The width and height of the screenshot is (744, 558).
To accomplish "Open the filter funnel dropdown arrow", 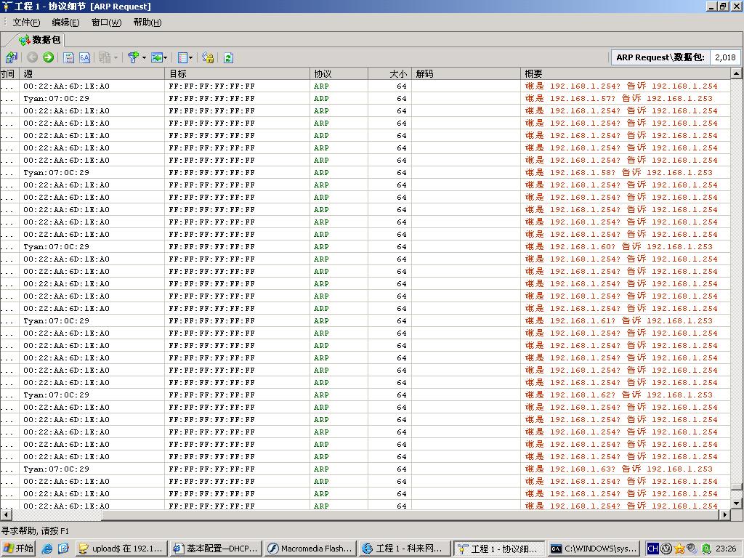I will [x=144, y=57].
